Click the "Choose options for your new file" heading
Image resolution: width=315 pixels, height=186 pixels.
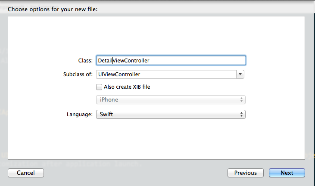point(53,9)
